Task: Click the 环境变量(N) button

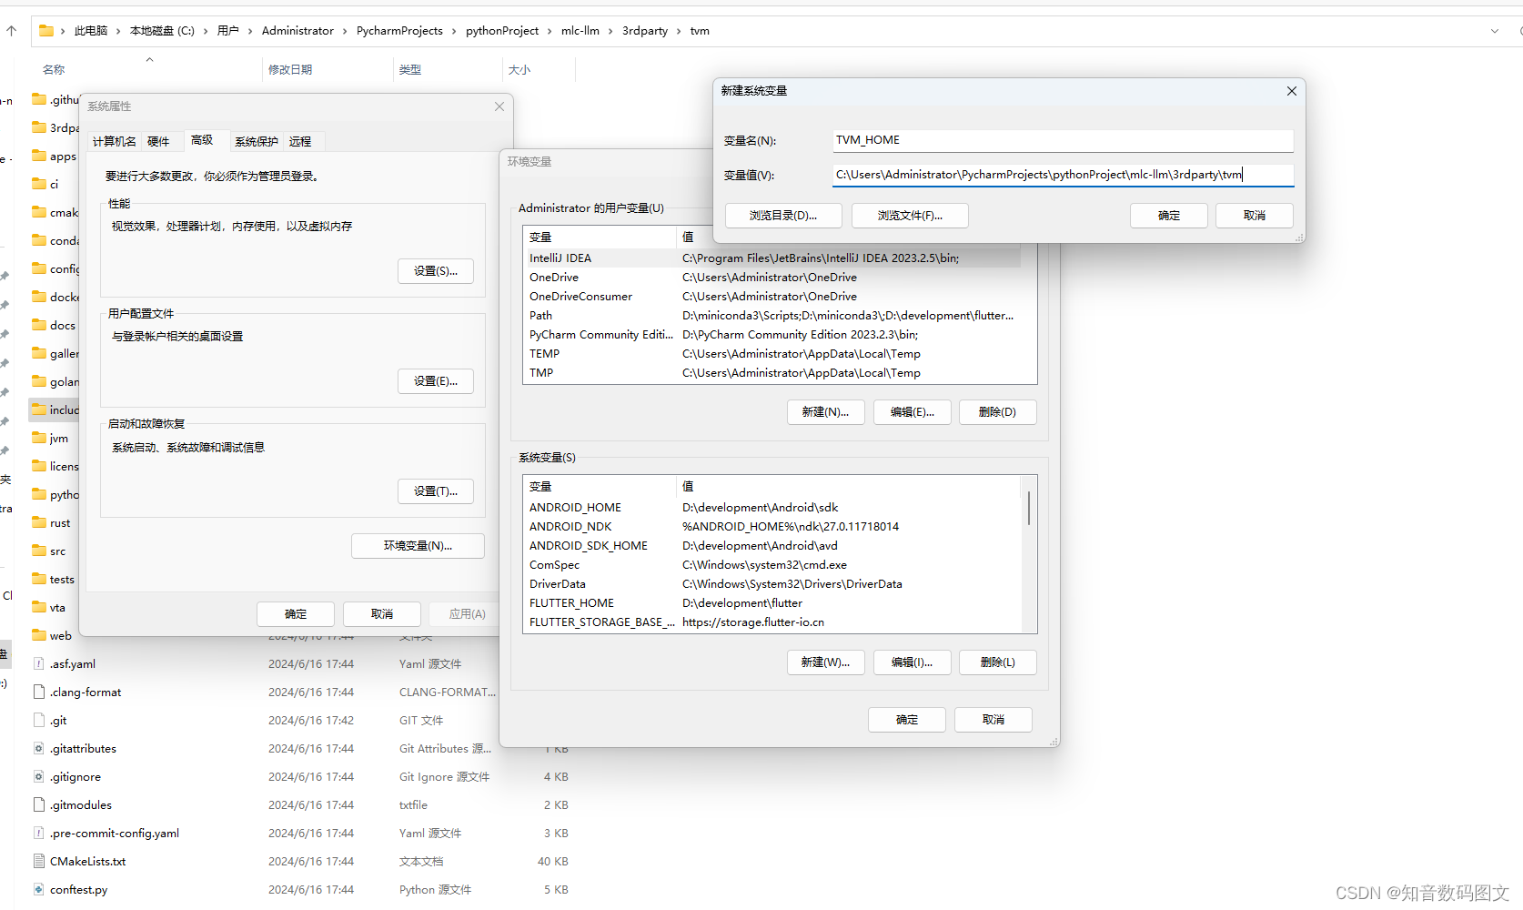Action: coord(418,545)
